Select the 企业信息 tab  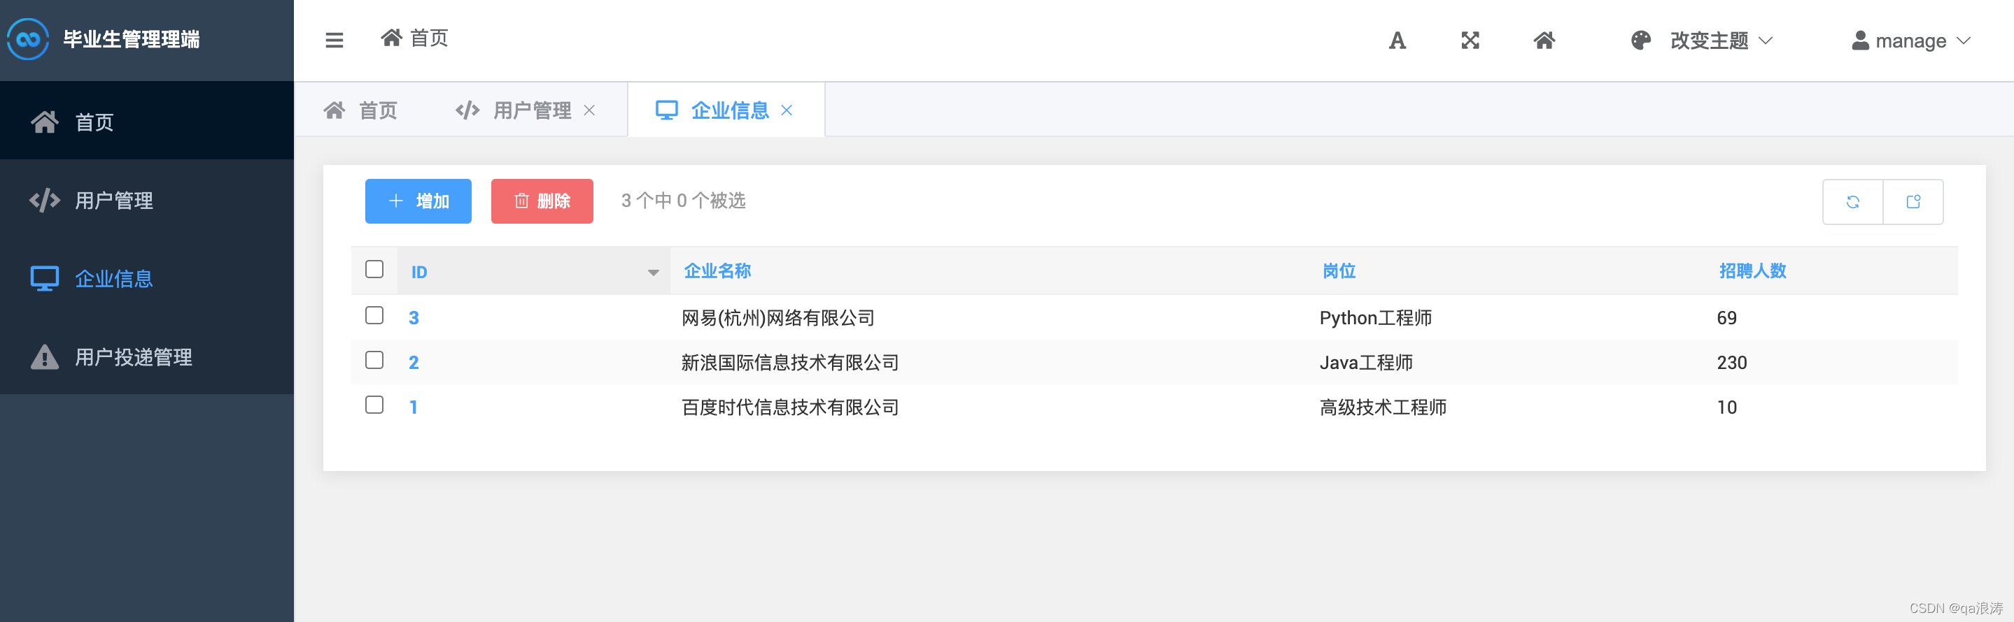tap(726, 110)
